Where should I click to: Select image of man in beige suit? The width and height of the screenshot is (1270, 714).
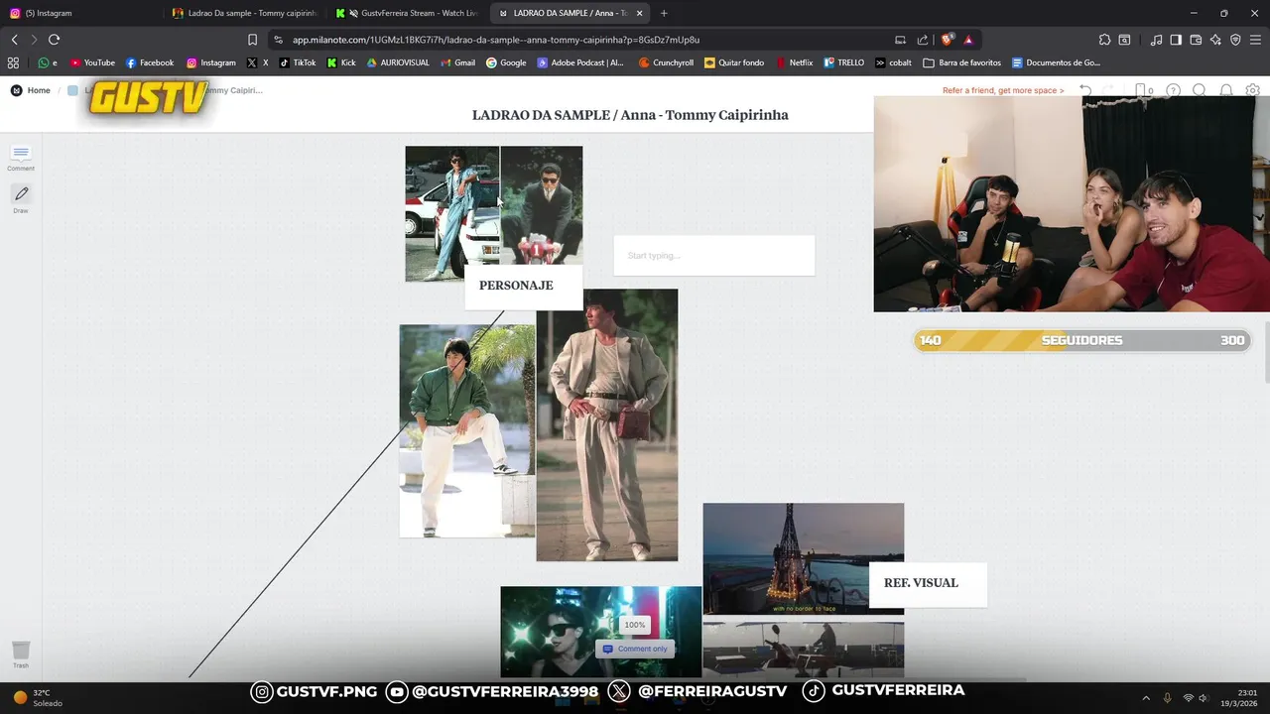click(x=607, y=425)
